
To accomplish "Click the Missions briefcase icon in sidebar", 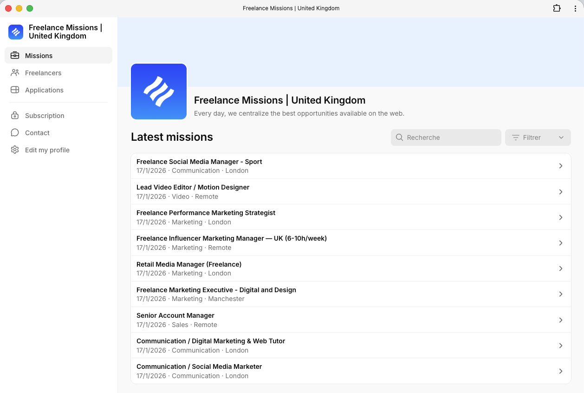I will pos(15,55).
